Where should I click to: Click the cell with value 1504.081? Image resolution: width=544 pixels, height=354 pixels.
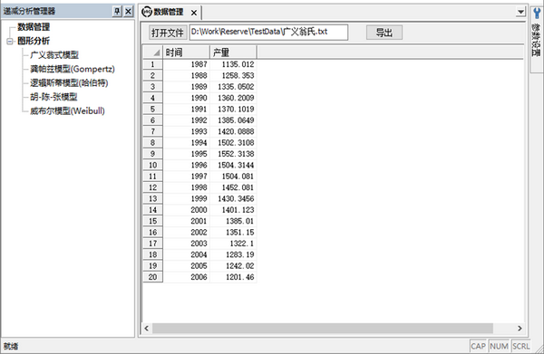pos(233,177)
